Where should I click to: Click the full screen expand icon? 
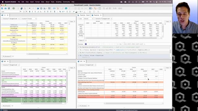click(100, 8)
